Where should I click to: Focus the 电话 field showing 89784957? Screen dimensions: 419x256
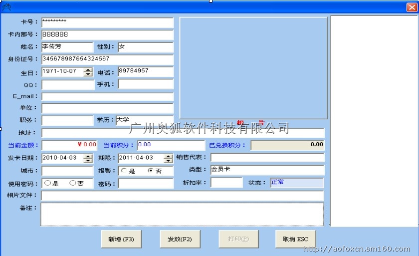tap(145, 72)
